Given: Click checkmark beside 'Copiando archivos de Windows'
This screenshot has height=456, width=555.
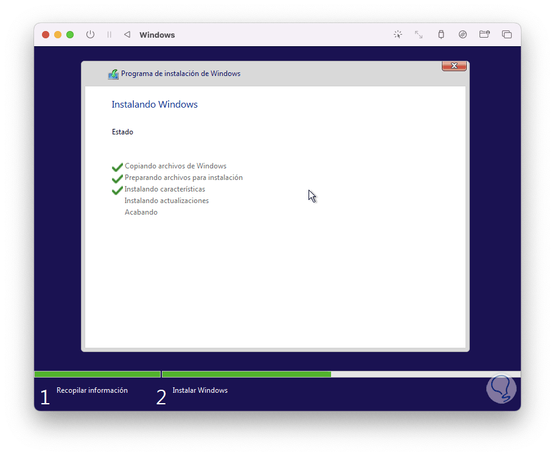Looking at the screenshot, I should click(x=117, y=167).
